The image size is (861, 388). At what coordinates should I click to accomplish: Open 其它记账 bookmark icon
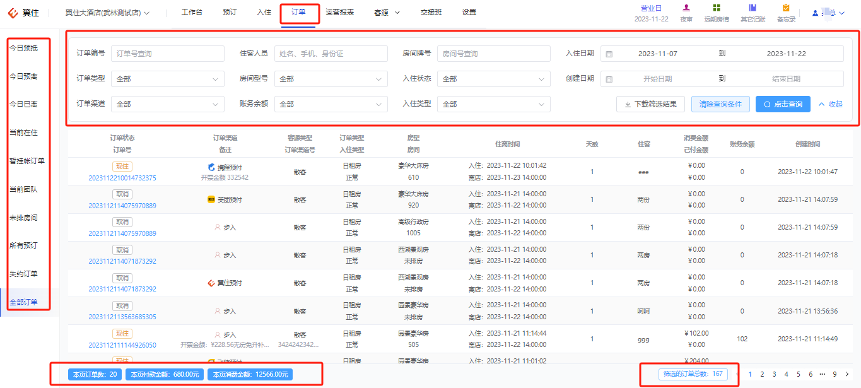click(753, 8)
